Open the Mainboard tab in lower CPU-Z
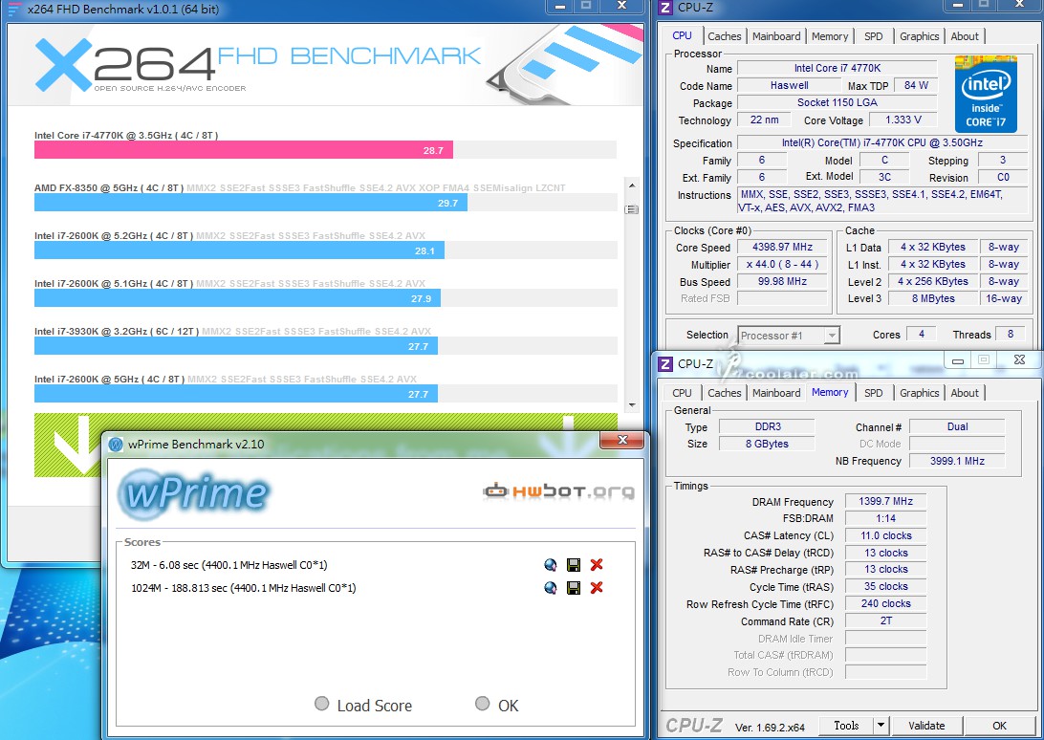The height and width of the screenshot is (740, 1044). (776, 393)
